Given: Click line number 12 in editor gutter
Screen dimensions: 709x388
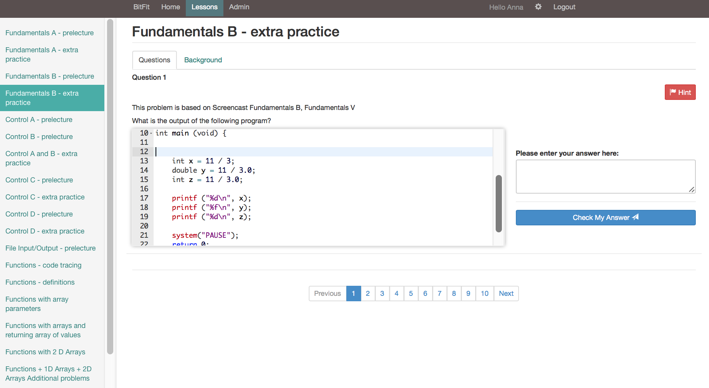Looking at the screenshot, I should tap(144, 152).
